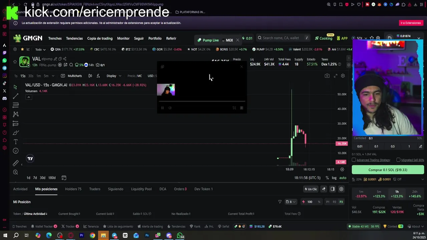This screenshot has width=427, height=240.
Task: Copy the VAL token address
Action: click(x=60, y=59)
